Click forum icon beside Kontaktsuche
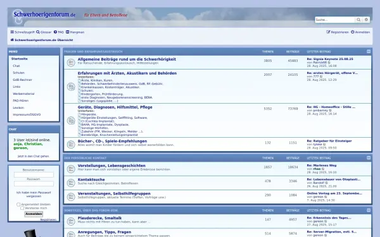This screenshot has height=237, width=380. click(x=71, y=183)
